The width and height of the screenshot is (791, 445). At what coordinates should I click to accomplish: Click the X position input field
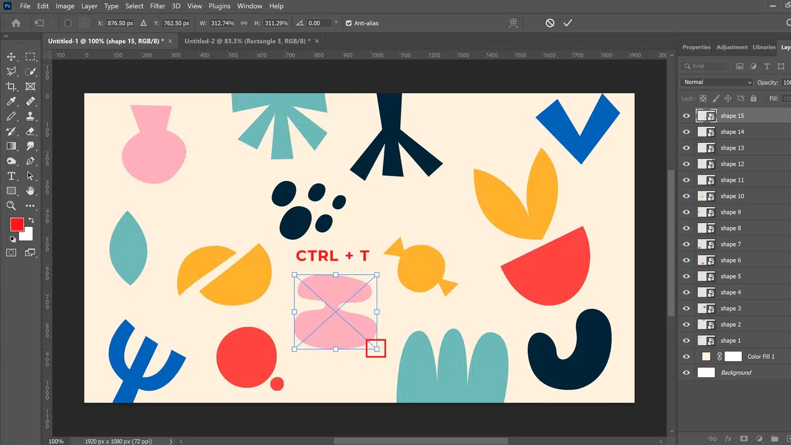pyautogui.click(x=120, y=23)
